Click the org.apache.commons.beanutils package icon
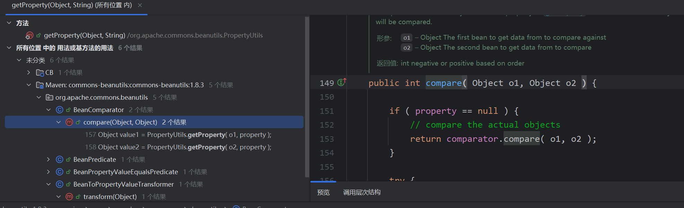The image size is (684, 208). tap(50, 97)
